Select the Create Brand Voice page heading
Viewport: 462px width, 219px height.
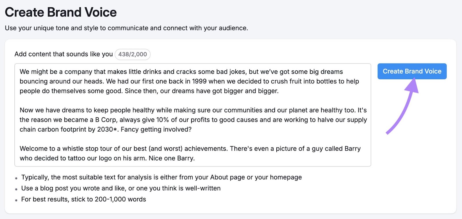pos(61,12)
